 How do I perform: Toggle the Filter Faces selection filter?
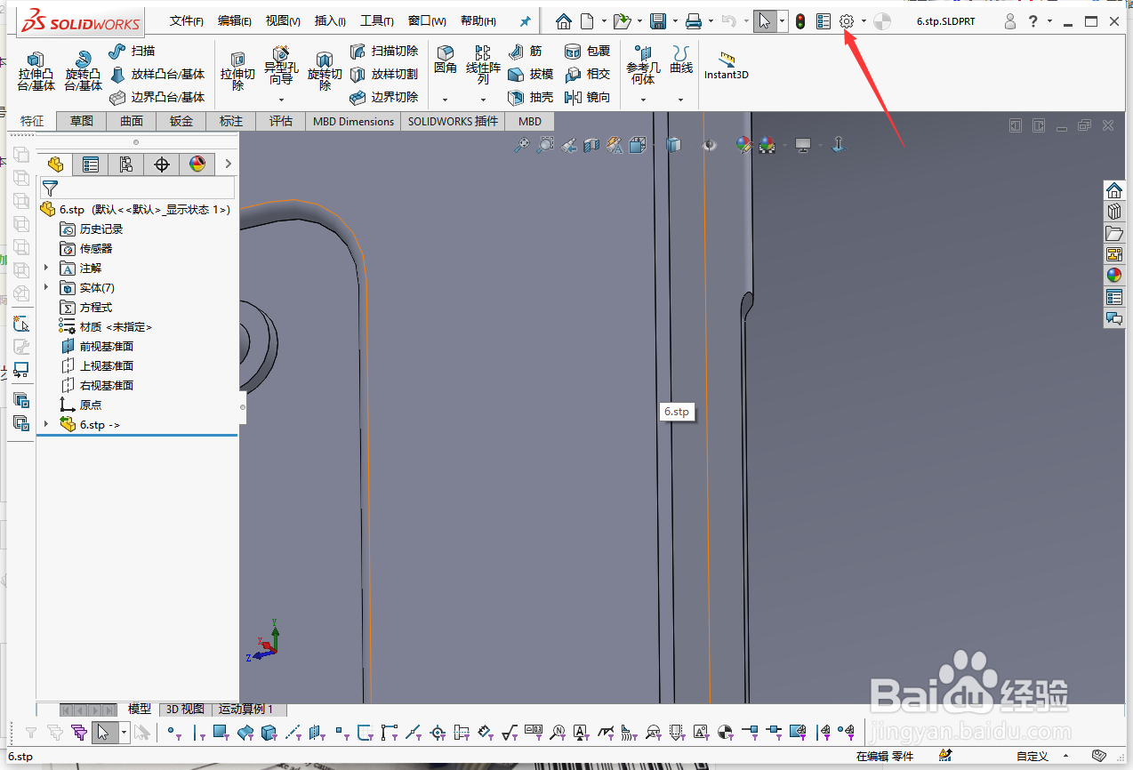coord(221,733)
